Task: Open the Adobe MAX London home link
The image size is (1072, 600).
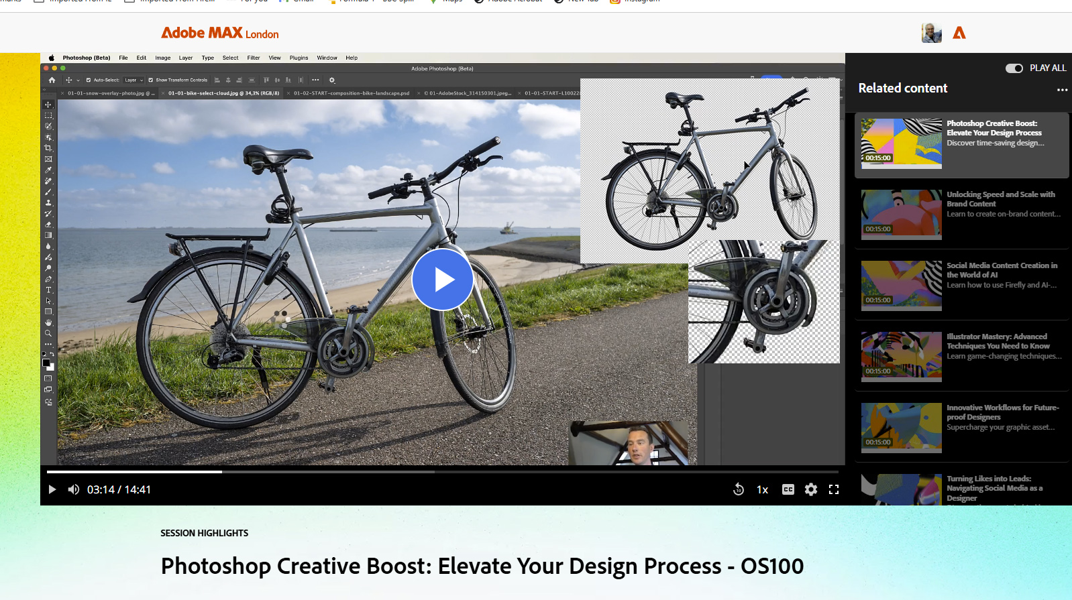Action: (x=219, y=33)
